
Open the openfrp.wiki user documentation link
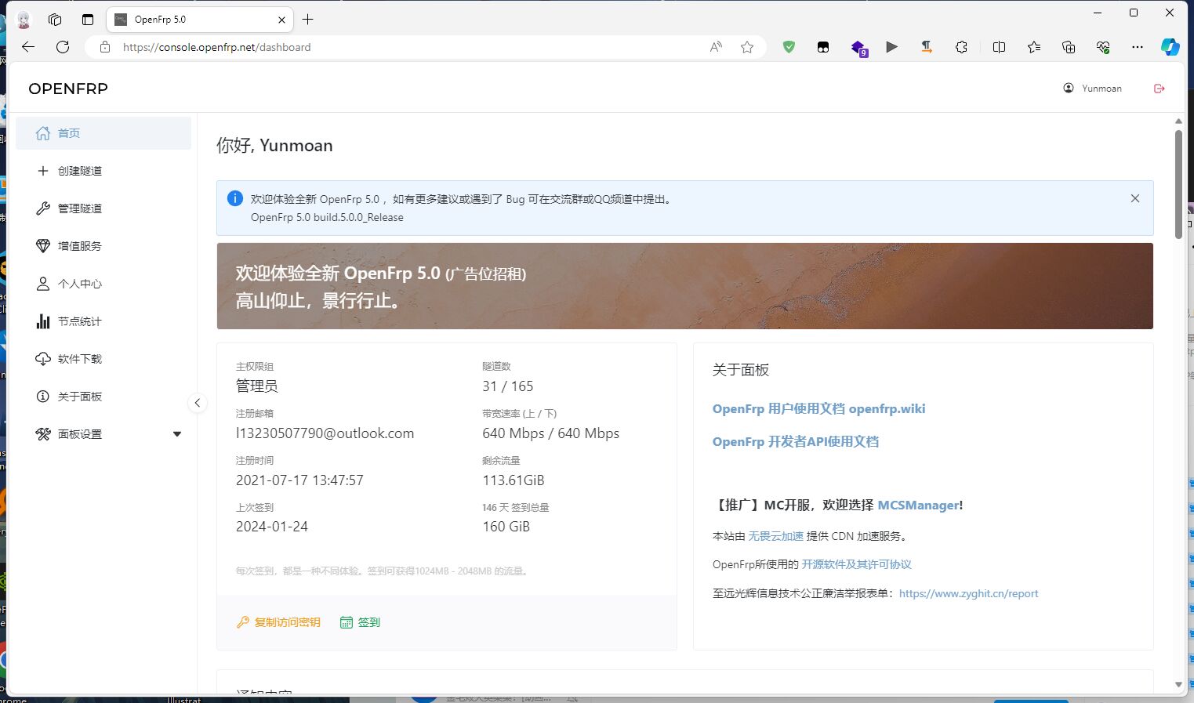(x=818, y=408)
